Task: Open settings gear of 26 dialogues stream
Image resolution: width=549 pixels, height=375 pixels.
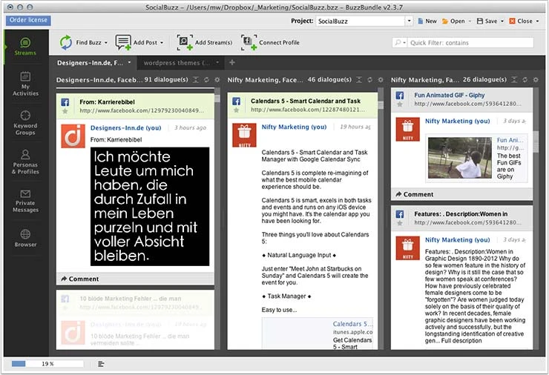Action: (x=536, y=80)
